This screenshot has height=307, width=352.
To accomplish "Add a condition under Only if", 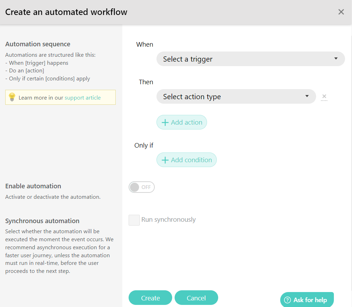I will point(186,160).
